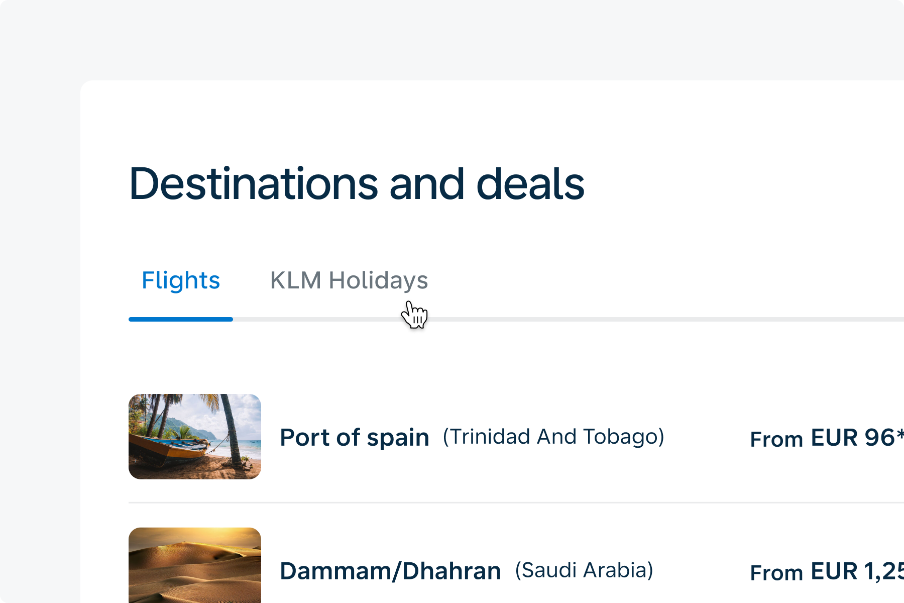Click the Dammam/Dhahran EUR price amount
This screenshot has width=904, height=603.
coord(856,571)
